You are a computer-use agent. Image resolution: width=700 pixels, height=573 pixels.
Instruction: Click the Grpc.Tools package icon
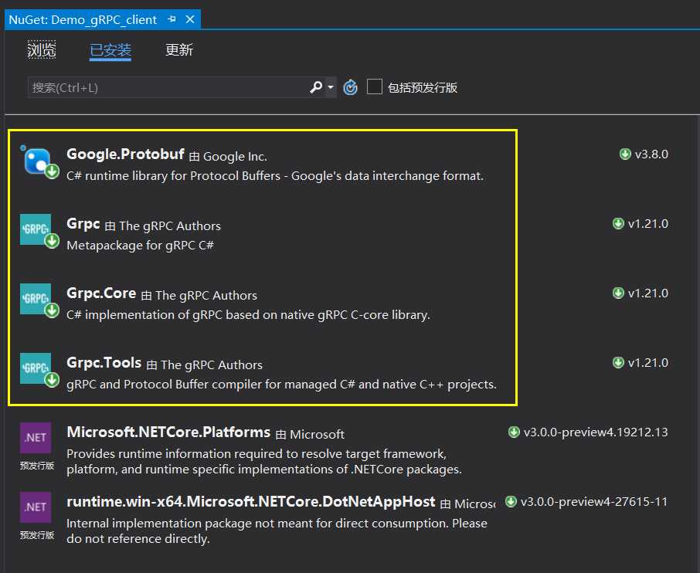click(x=39, y=371)
